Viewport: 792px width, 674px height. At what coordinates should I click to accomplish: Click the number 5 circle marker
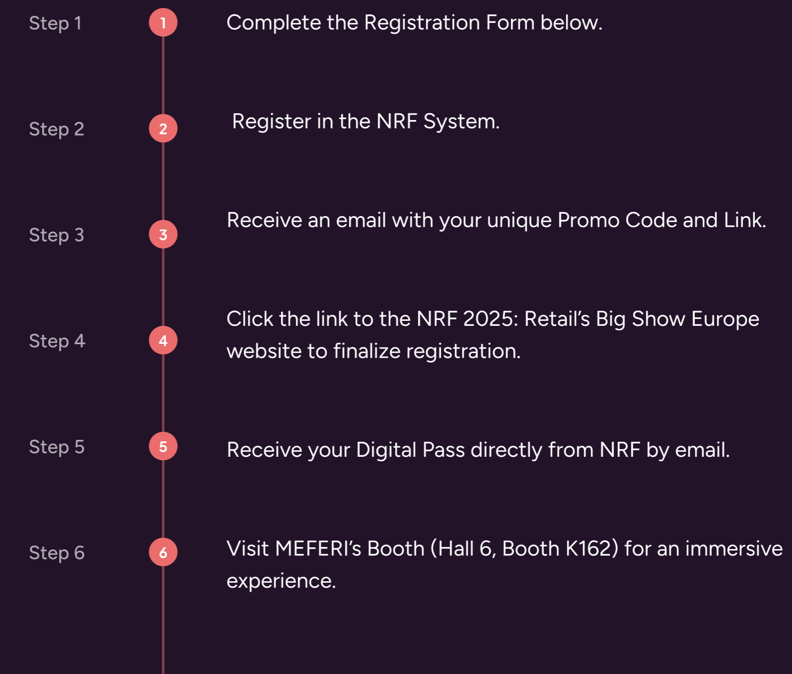163,446
